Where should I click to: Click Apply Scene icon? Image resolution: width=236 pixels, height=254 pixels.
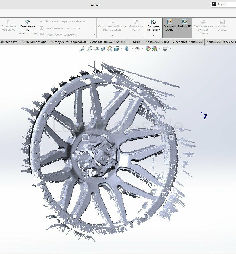coord(154,49)
